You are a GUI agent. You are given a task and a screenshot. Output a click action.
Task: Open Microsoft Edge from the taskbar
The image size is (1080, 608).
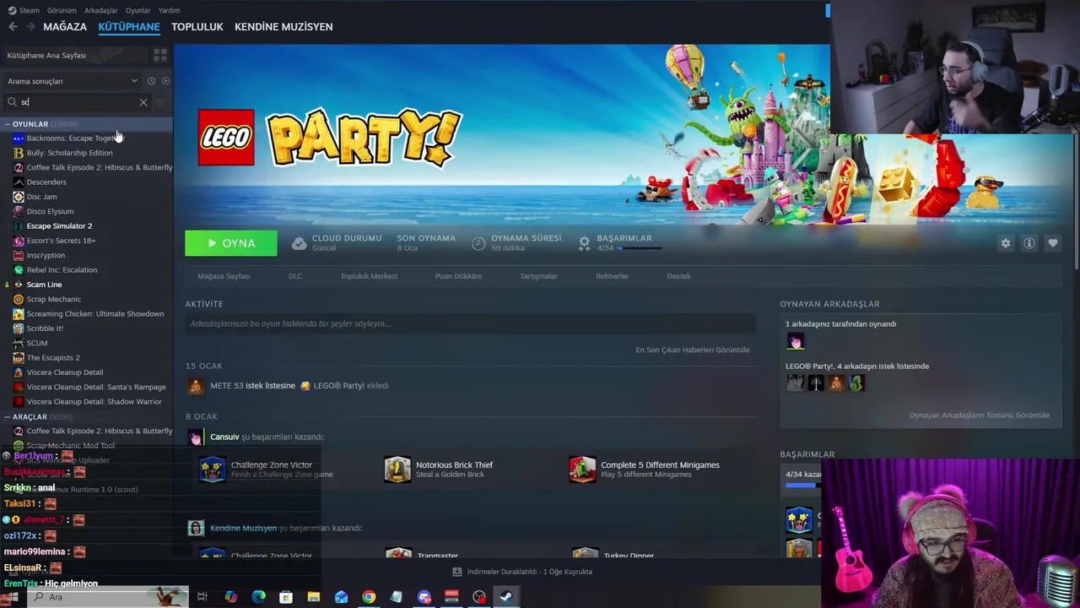pos(258,597)
